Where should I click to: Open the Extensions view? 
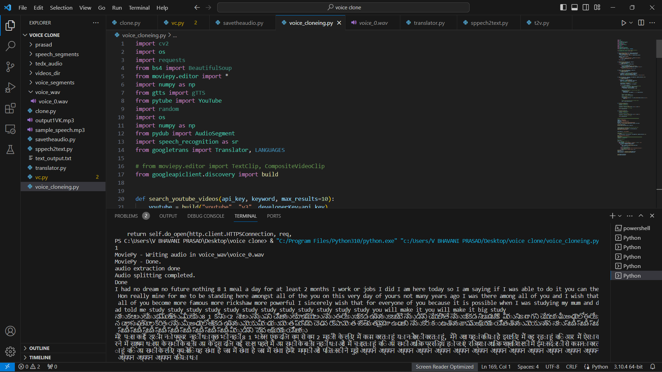point(10,108)
